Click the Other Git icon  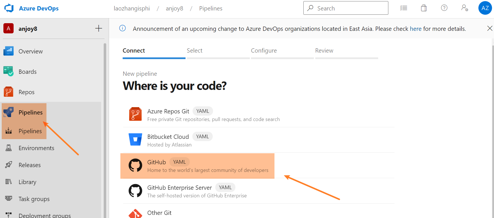tap(135, 213)
